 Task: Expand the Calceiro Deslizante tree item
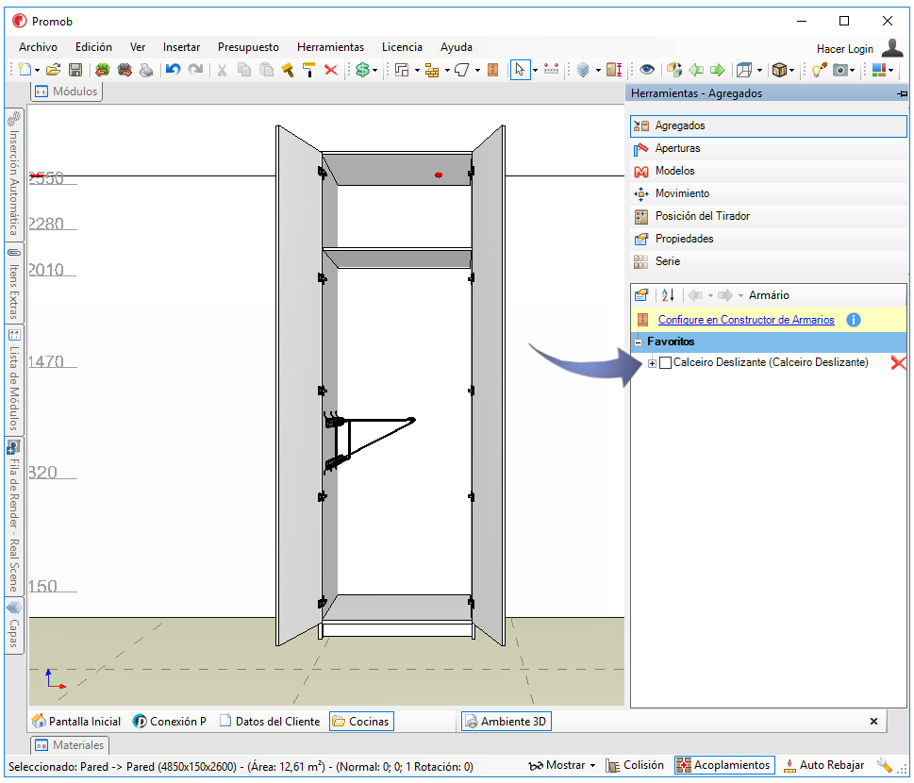click(x=653, y=364)
